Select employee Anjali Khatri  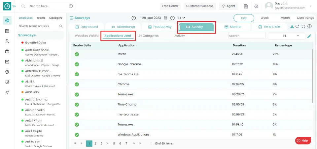pos(34,120)
